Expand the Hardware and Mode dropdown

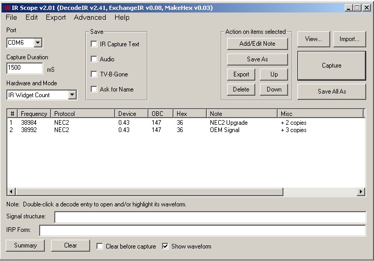(x=72, y=95)
